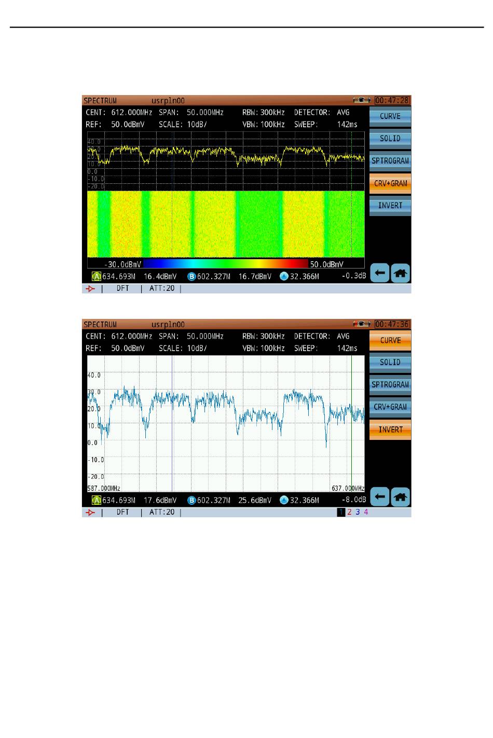Select SOLID button in the upper spectrum screen

[x=390, y=139]
